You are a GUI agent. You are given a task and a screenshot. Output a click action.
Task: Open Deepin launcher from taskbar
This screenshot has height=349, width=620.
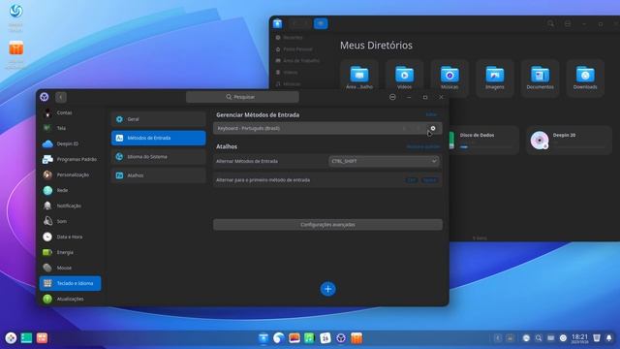coord(11,338)
